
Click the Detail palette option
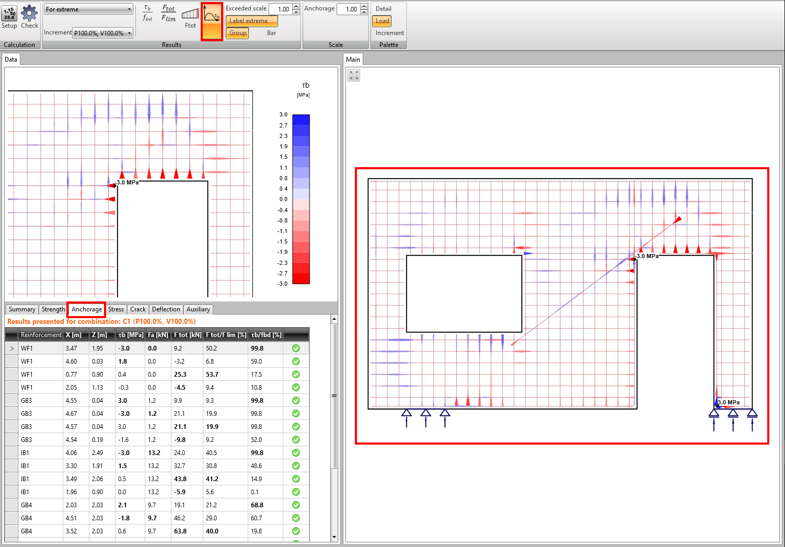point(383,9)
